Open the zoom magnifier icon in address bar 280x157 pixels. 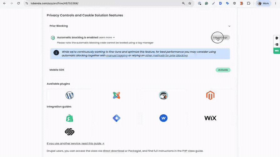(183, 3)
